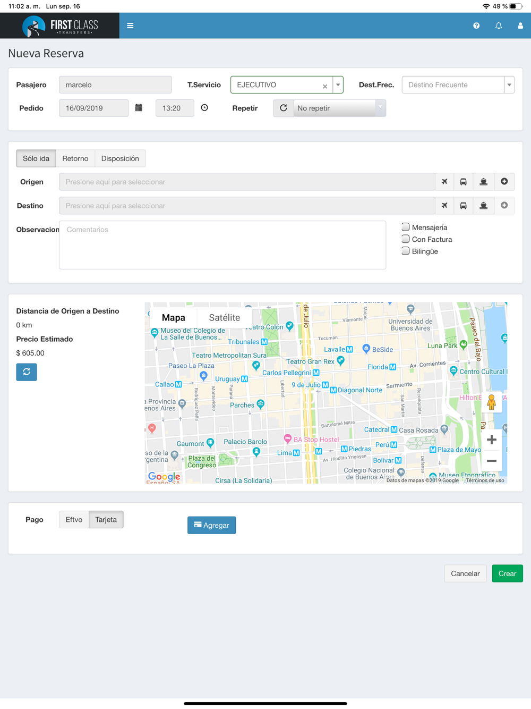Click the Comentarios textarea
This screenshot has width=531, height=709.
coord(222,245)
